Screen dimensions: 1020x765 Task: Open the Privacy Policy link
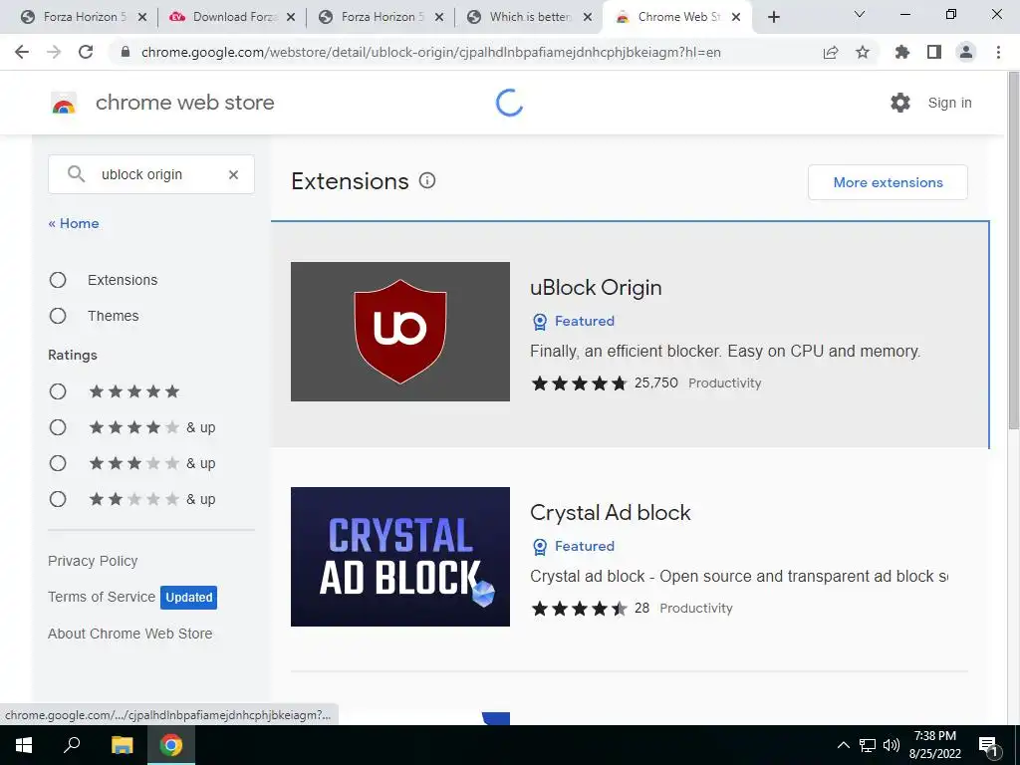click(x=93, y=561)
